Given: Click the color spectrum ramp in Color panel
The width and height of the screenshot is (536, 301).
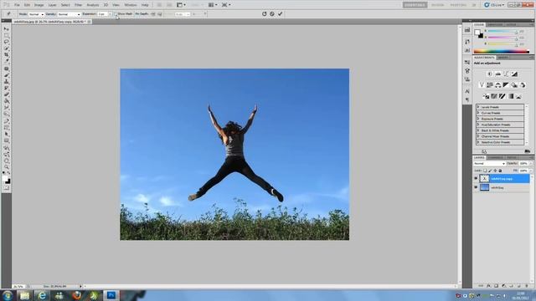Looking at the screenshot, I should tap(502, 52).
